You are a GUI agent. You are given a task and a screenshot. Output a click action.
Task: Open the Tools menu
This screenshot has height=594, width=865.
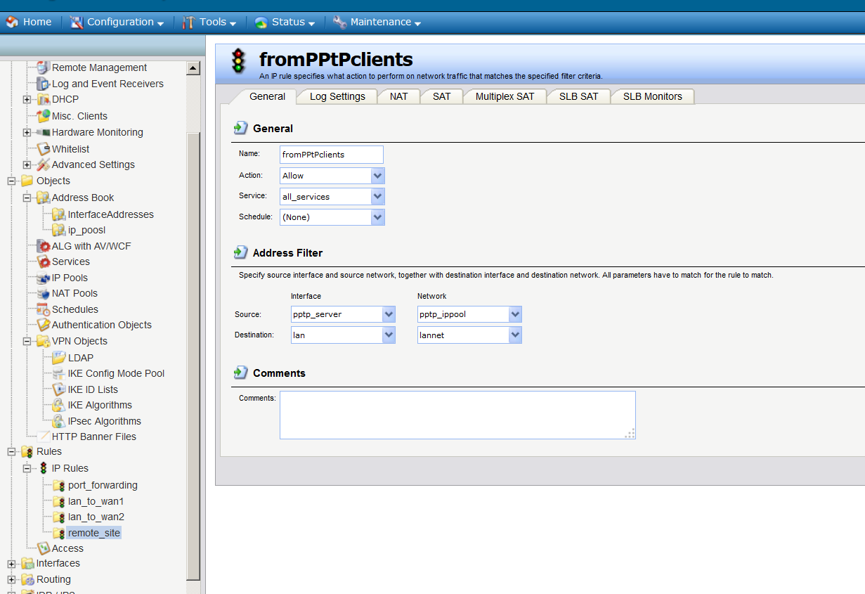pyautogui.click(x=209, y=22)
